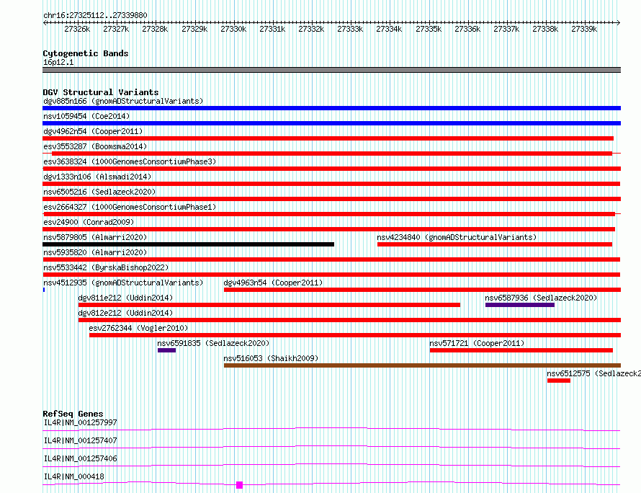Click the 27339k ruler tick label
The image size is (641, 493).
point(584,29)
